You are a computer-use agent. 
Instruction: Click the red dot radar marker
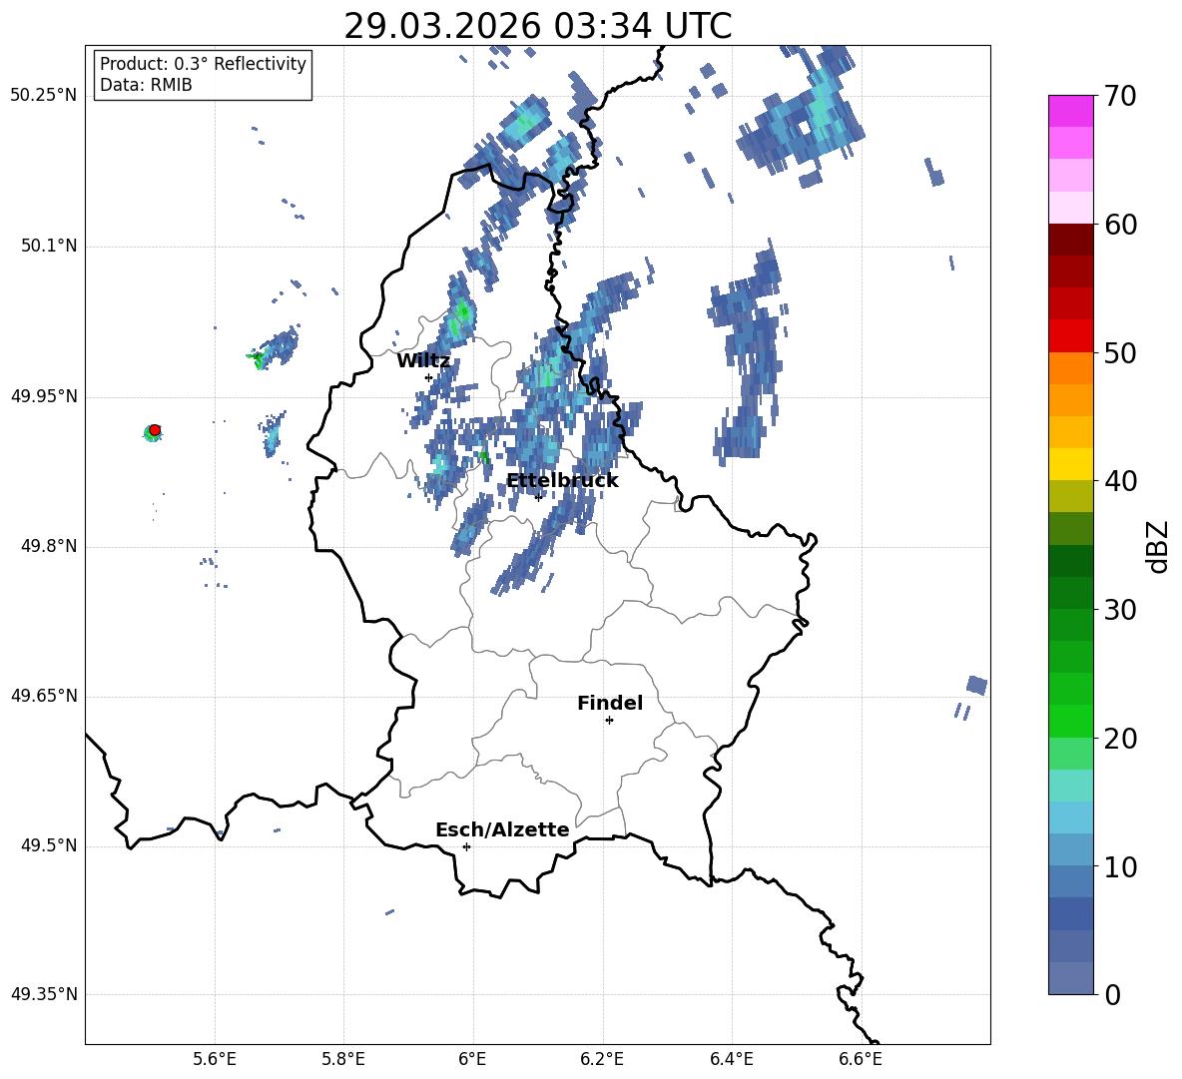[x=155, y=429]
